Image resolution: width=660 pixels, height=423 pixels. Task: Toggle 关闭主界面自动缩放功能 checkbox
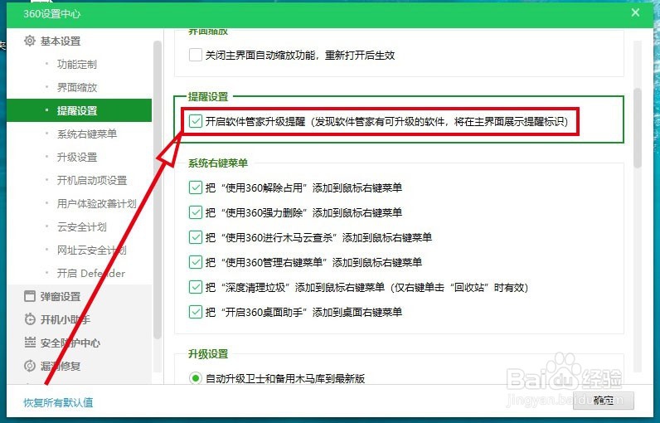point(196,55)
